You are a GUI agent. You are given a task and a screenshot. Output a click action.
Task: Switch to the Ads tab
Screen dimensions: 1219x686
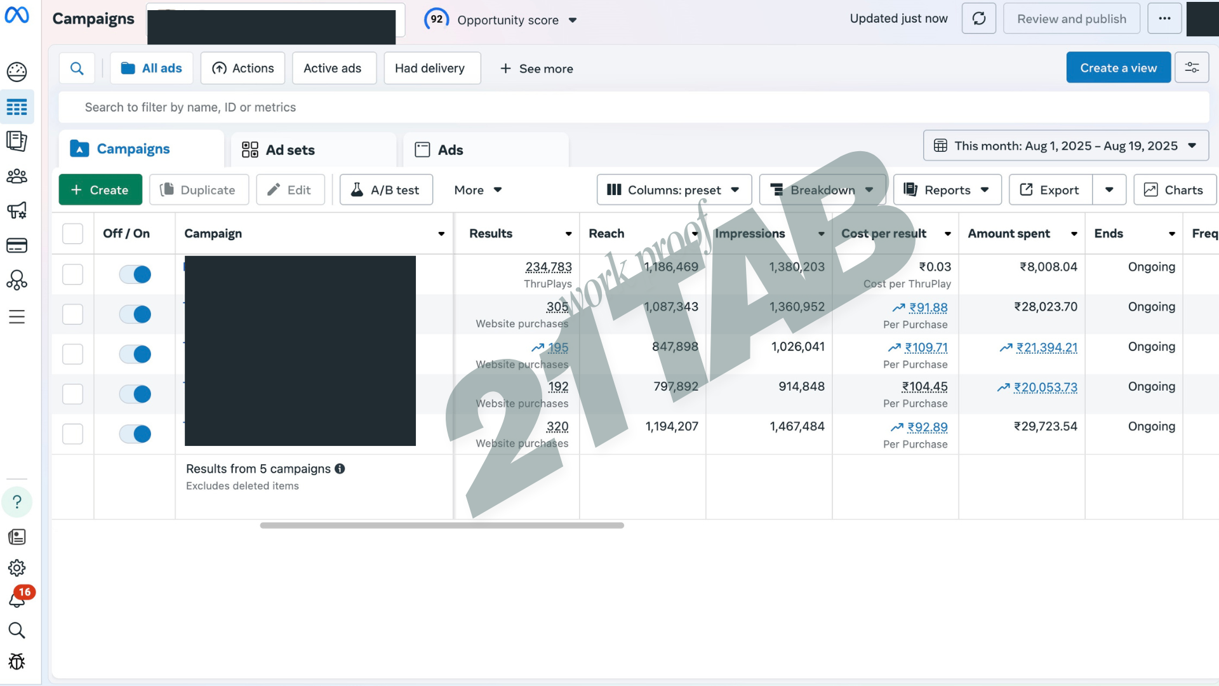pos(450,150)
